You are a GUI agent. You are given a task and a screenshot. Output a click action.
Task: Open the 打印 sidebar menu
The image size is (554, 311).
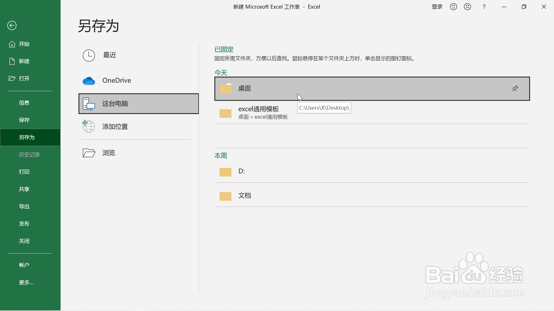click(24, 172)
